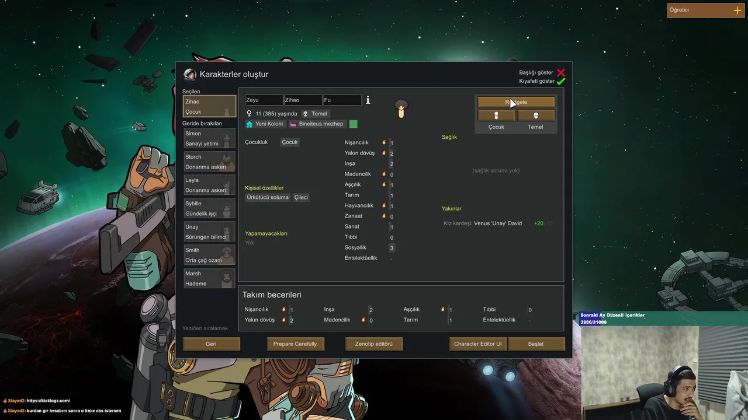Click the female gender symbol icon
The image size is (748, 420).
click(249, 114)
